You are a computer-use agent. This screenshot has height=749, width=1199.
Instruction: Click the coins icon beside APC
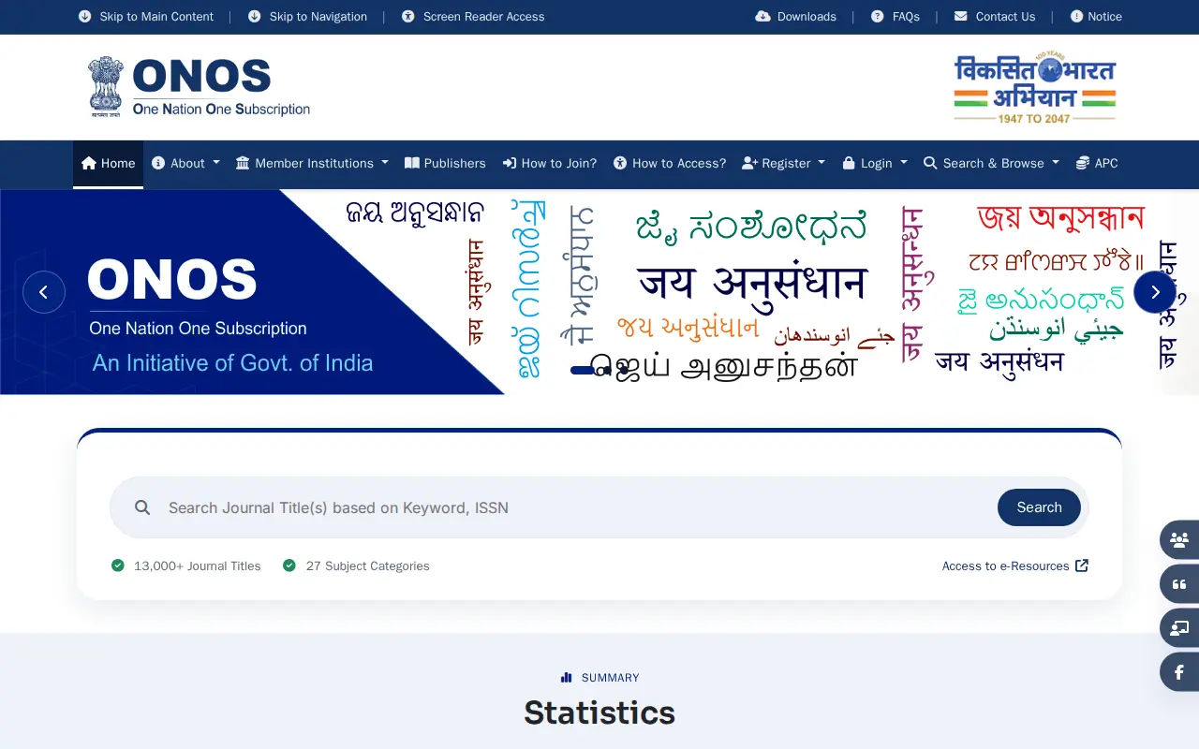click(1084, 163)
